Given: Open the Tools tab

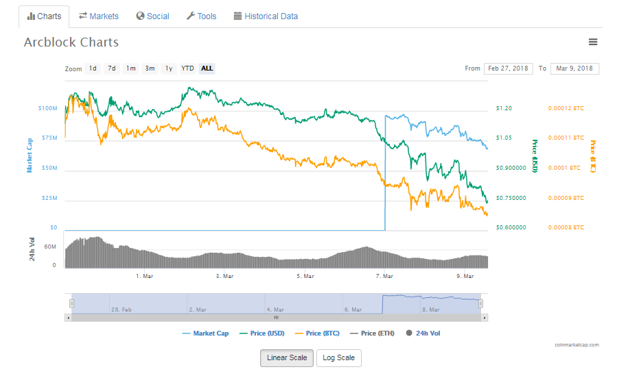Looking at the screenshot, I should (x=202, y=16).
